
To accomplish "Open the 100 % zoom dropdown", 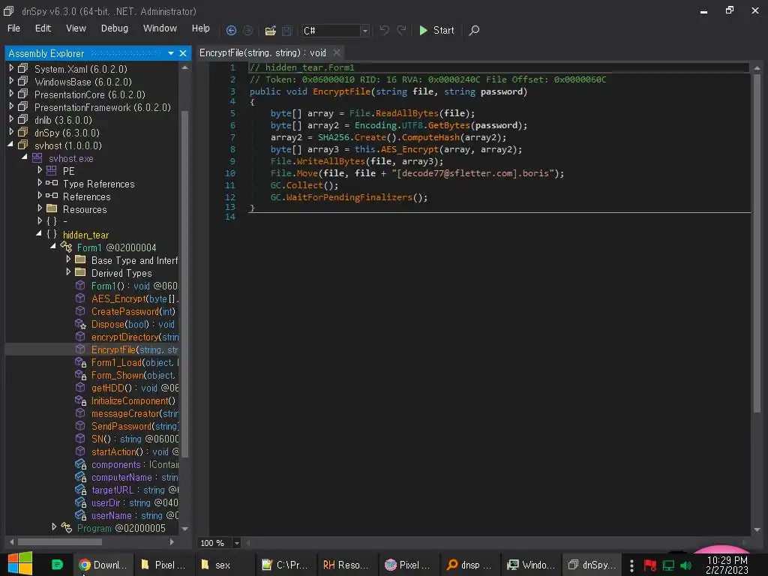I will pyautogui.click(x=236, y=543).
